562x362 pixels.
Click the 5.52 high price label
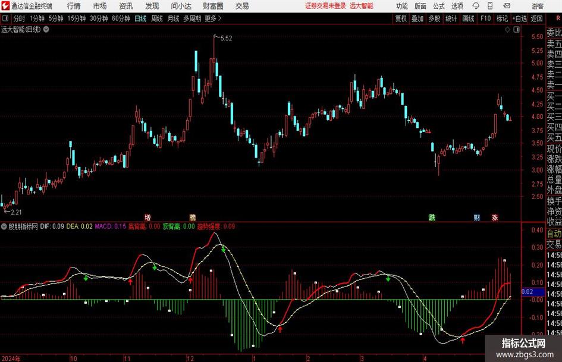[x=226, y=38]
